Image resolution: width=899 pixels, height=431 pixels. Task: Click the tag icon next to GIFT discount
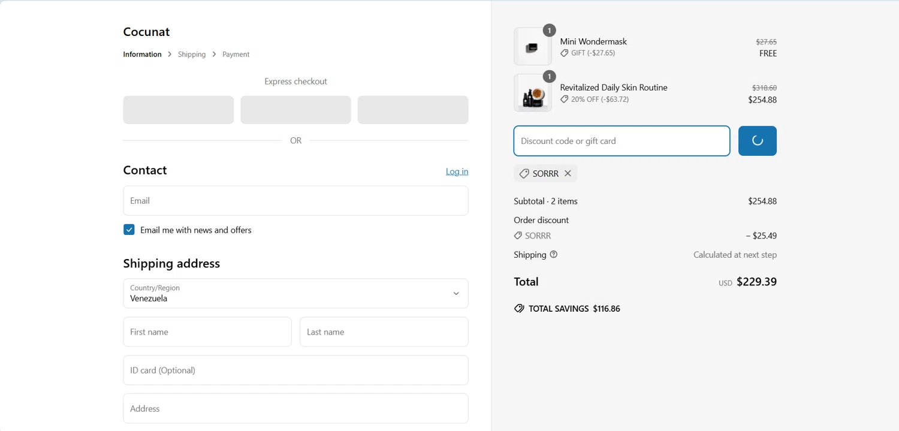[x=564, y=53]
